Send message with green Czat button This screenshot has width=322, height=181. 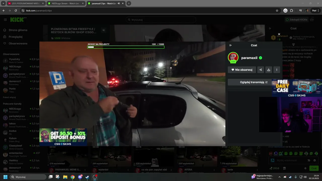[314, 168]
